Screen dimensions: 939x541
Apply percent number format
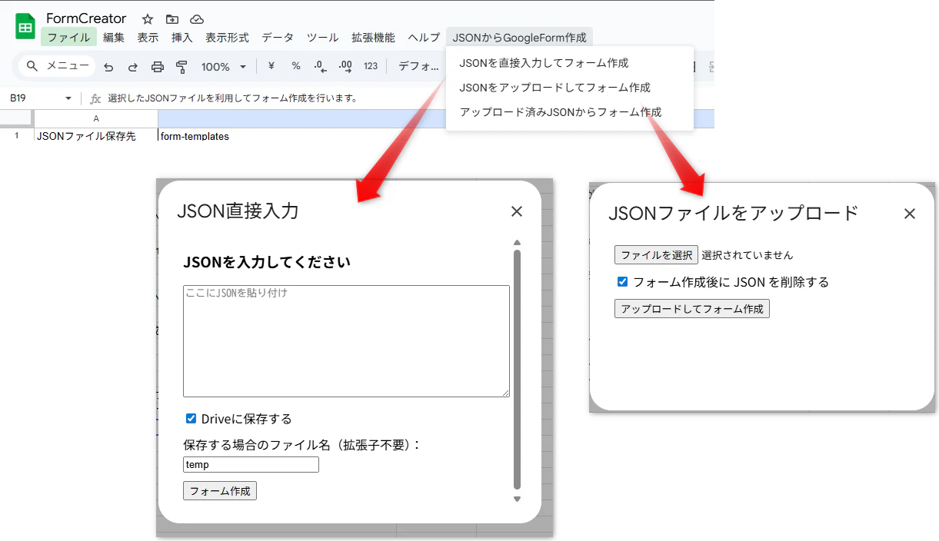pos(296,66)
